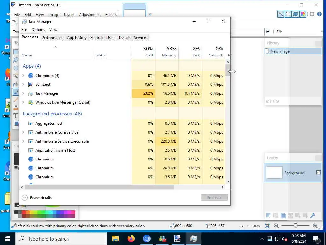Viewport: 326px width, 245px height.
Task: Click the Zoom to Window icon in status bar
Action: click(267, 226)
